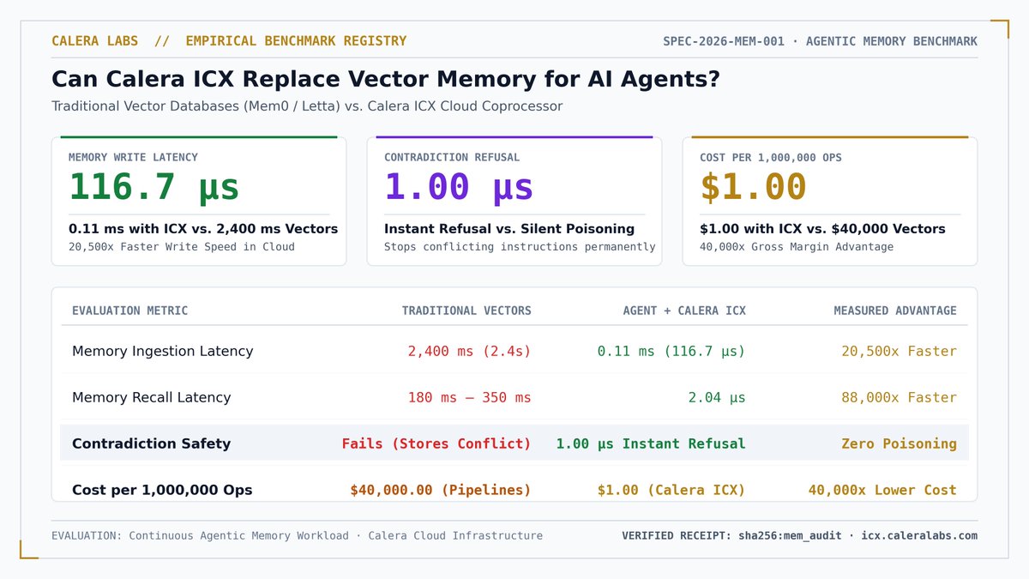This screenshot has width=1029, height=579.
Task: Click the main title about replacing Vector Memory
Action: [x=386, y=80]
